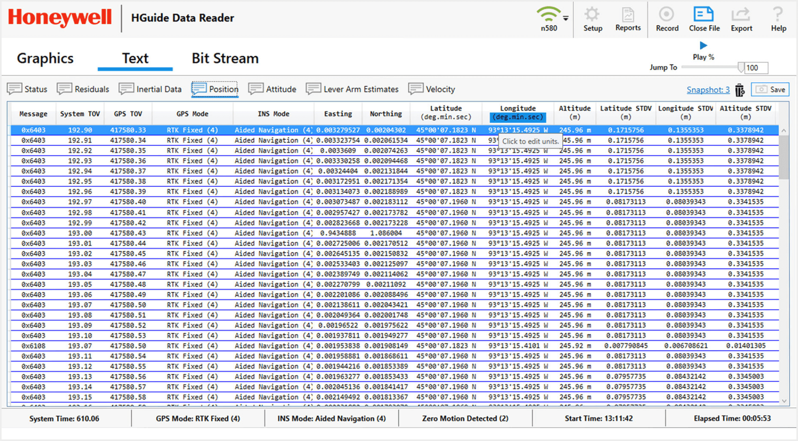Click the GPS TOV cell 417580.58
Image resolution: width=798 pixels, height=441 pixels.
(128, 397)
